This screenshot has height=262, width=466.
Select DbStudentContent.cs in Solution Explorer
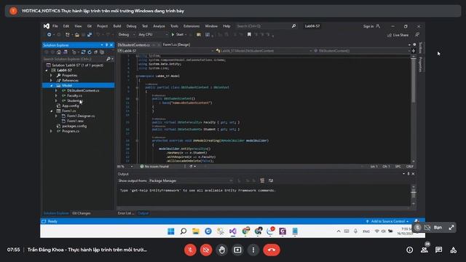coord(83,90)
